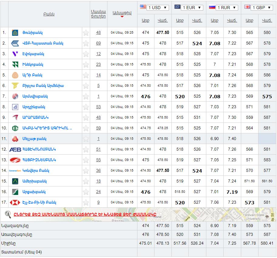Sort table by the Բանկ column header

(x=49, y=14)
